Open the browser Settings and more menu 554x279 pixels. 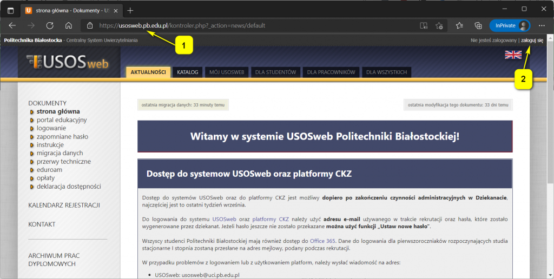(542, 25)
